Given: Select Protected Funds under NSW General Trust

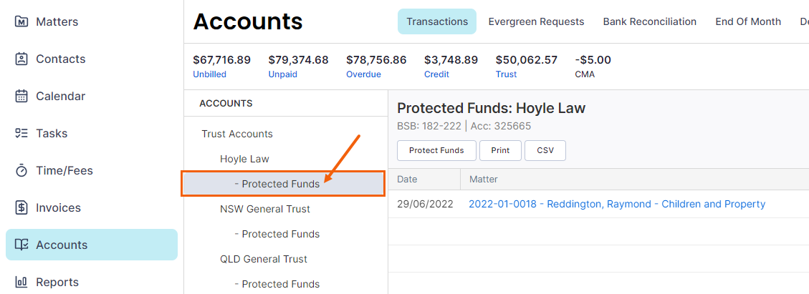Looking at the screenshot, I should 277,234.
